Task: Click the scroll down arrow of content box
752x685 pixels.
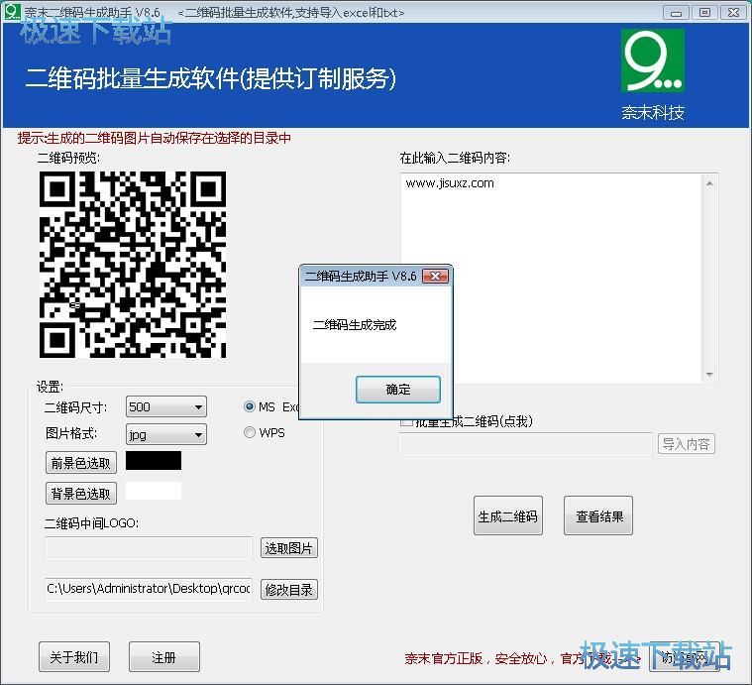Action: pyautogui.click(x=709, y=375)
